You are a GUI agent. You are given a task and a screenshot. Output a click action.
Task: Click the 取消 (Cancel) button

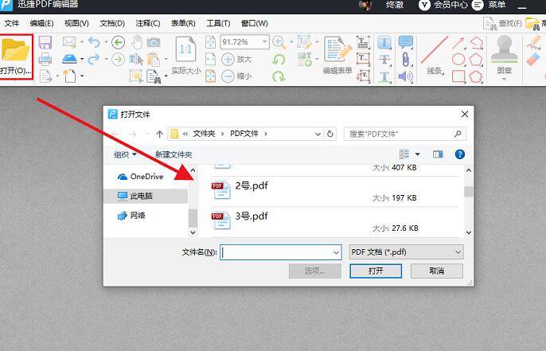pos(436,271)
